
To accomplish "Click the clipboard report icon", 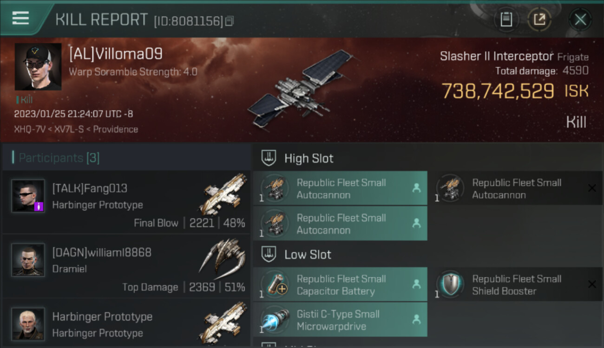I will click(x=506, y=19).
